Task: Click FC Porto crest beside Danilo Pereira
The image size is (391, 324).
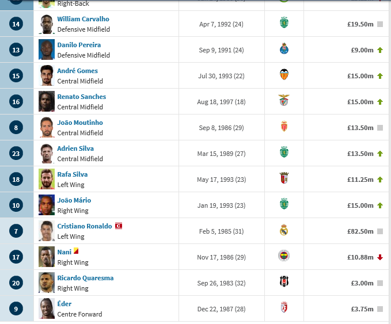Action: (x=284, y=48)
